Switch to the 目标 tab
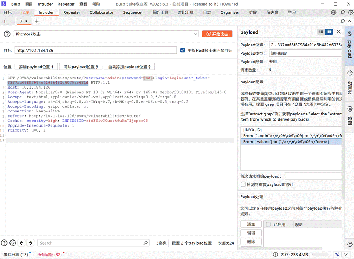 [7, 12]
